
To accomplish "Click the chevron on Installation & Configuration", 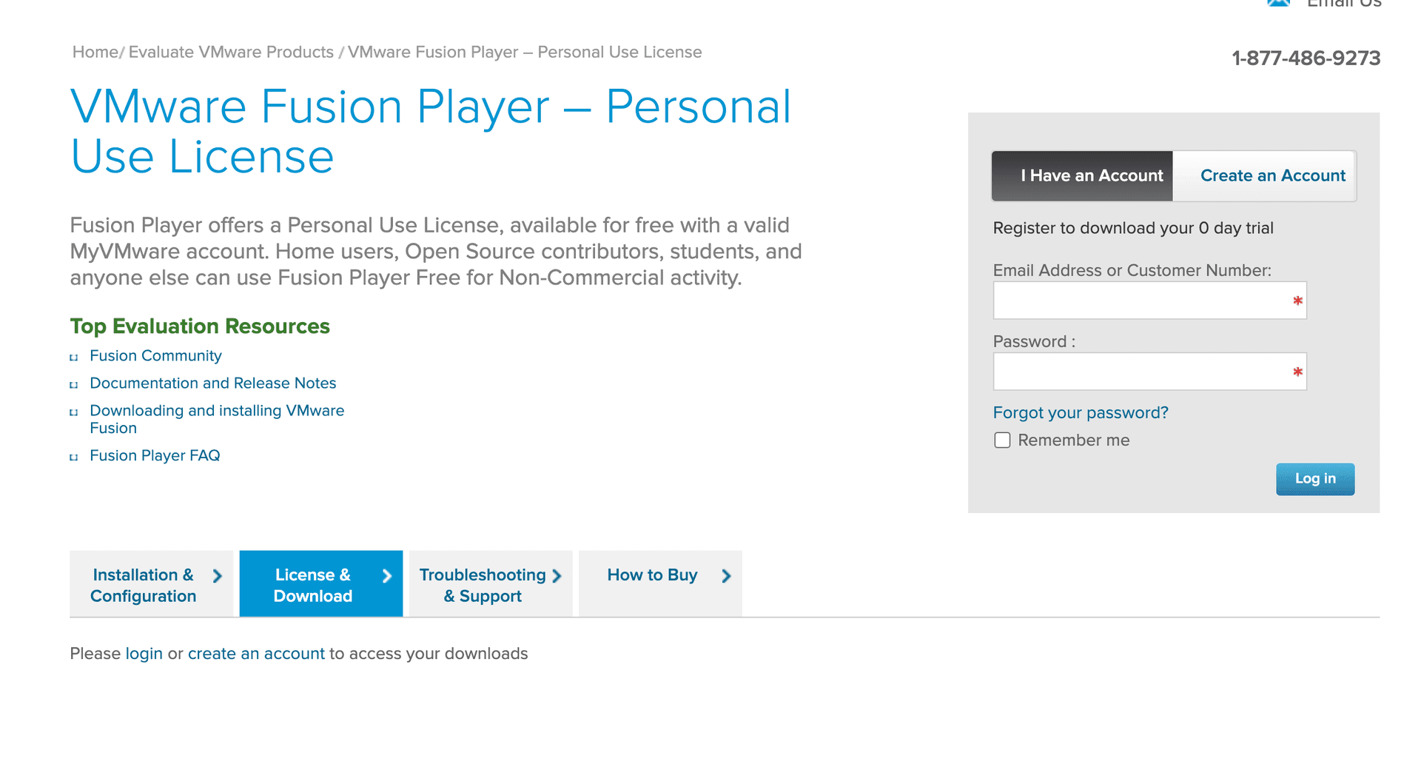I will pos(216,575).
